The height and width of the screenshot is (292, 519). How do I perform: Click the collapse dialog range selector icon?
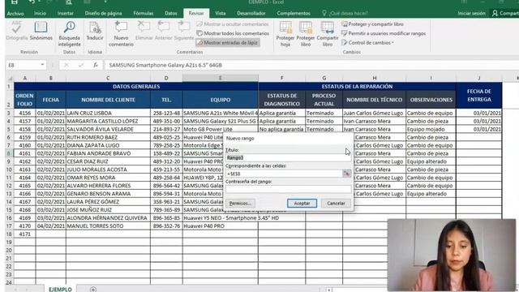(346, 174)
